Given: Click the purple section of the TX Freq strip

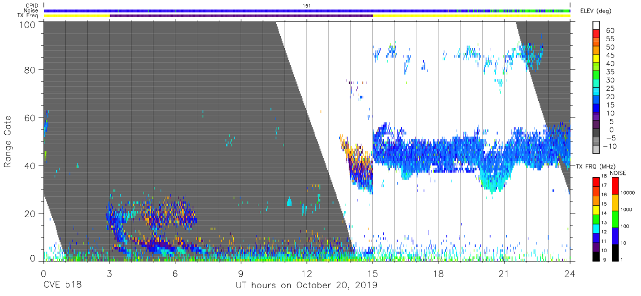Looking at the screenshot, I should 241,16.
